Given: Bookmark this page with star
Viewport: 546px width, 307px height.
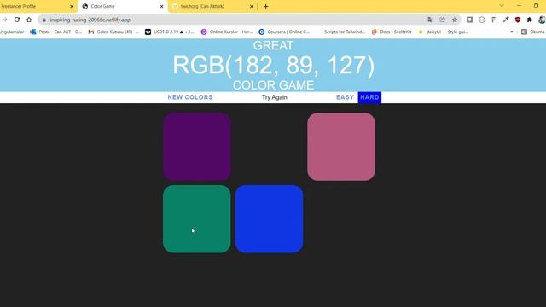Looking at the screenshot, I should [455, 20].
